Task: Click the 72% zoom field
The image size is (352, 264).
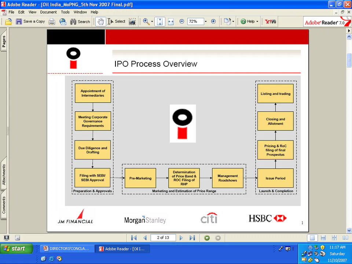Action: click(195, 22)
